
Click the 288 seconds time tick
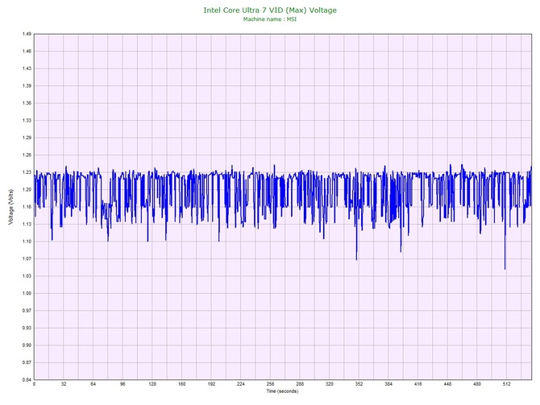(x=300, y=384)
